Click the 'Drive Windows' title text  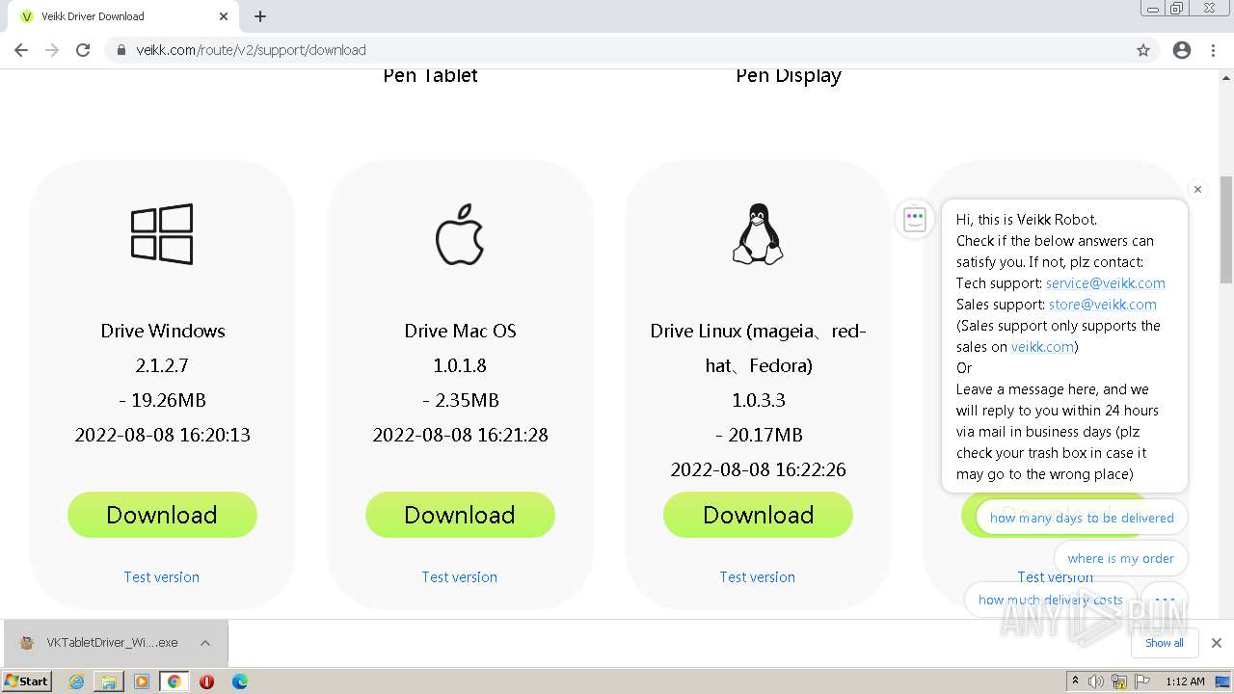[163, 331]
